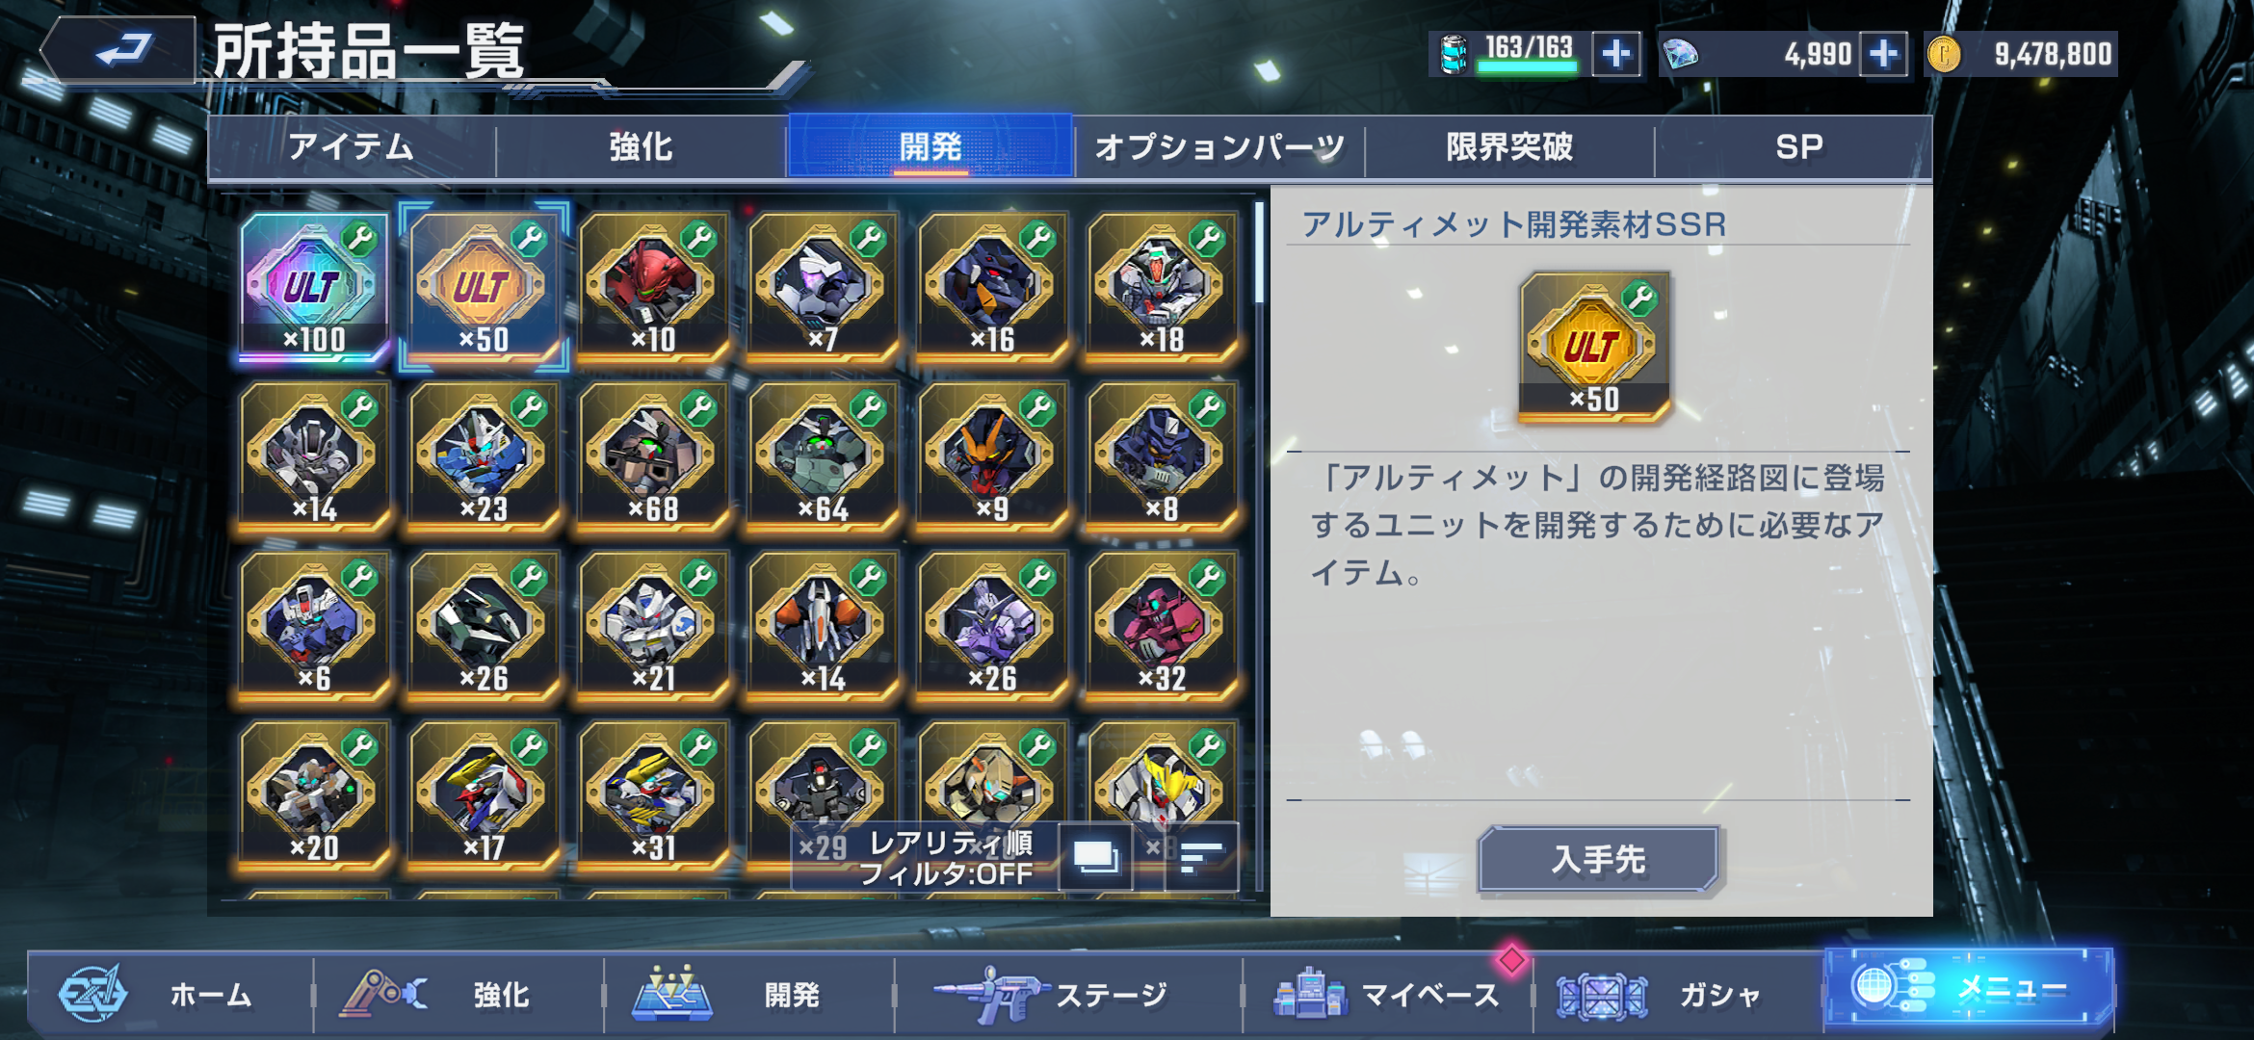
Task: Switch to the オプションパーツ tab
Action: [x=1219, y=147]
